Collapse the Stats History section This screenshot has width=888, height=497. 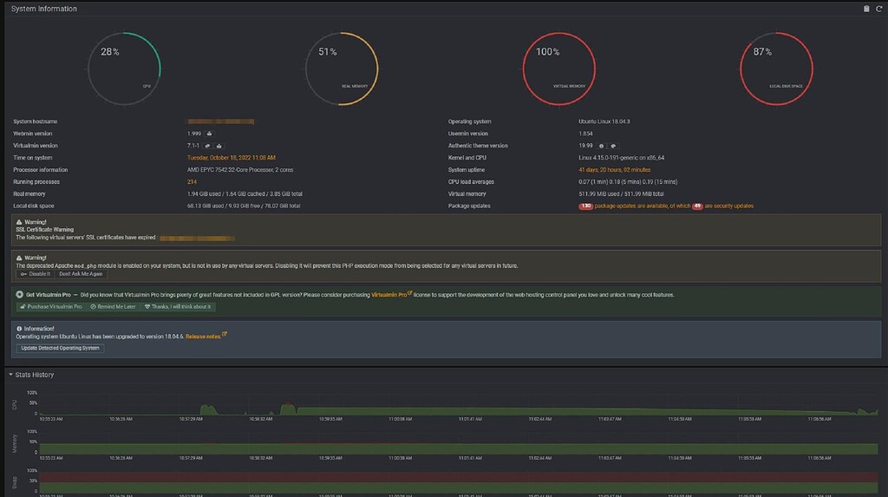pyautogui.click(x=31, y=375)
